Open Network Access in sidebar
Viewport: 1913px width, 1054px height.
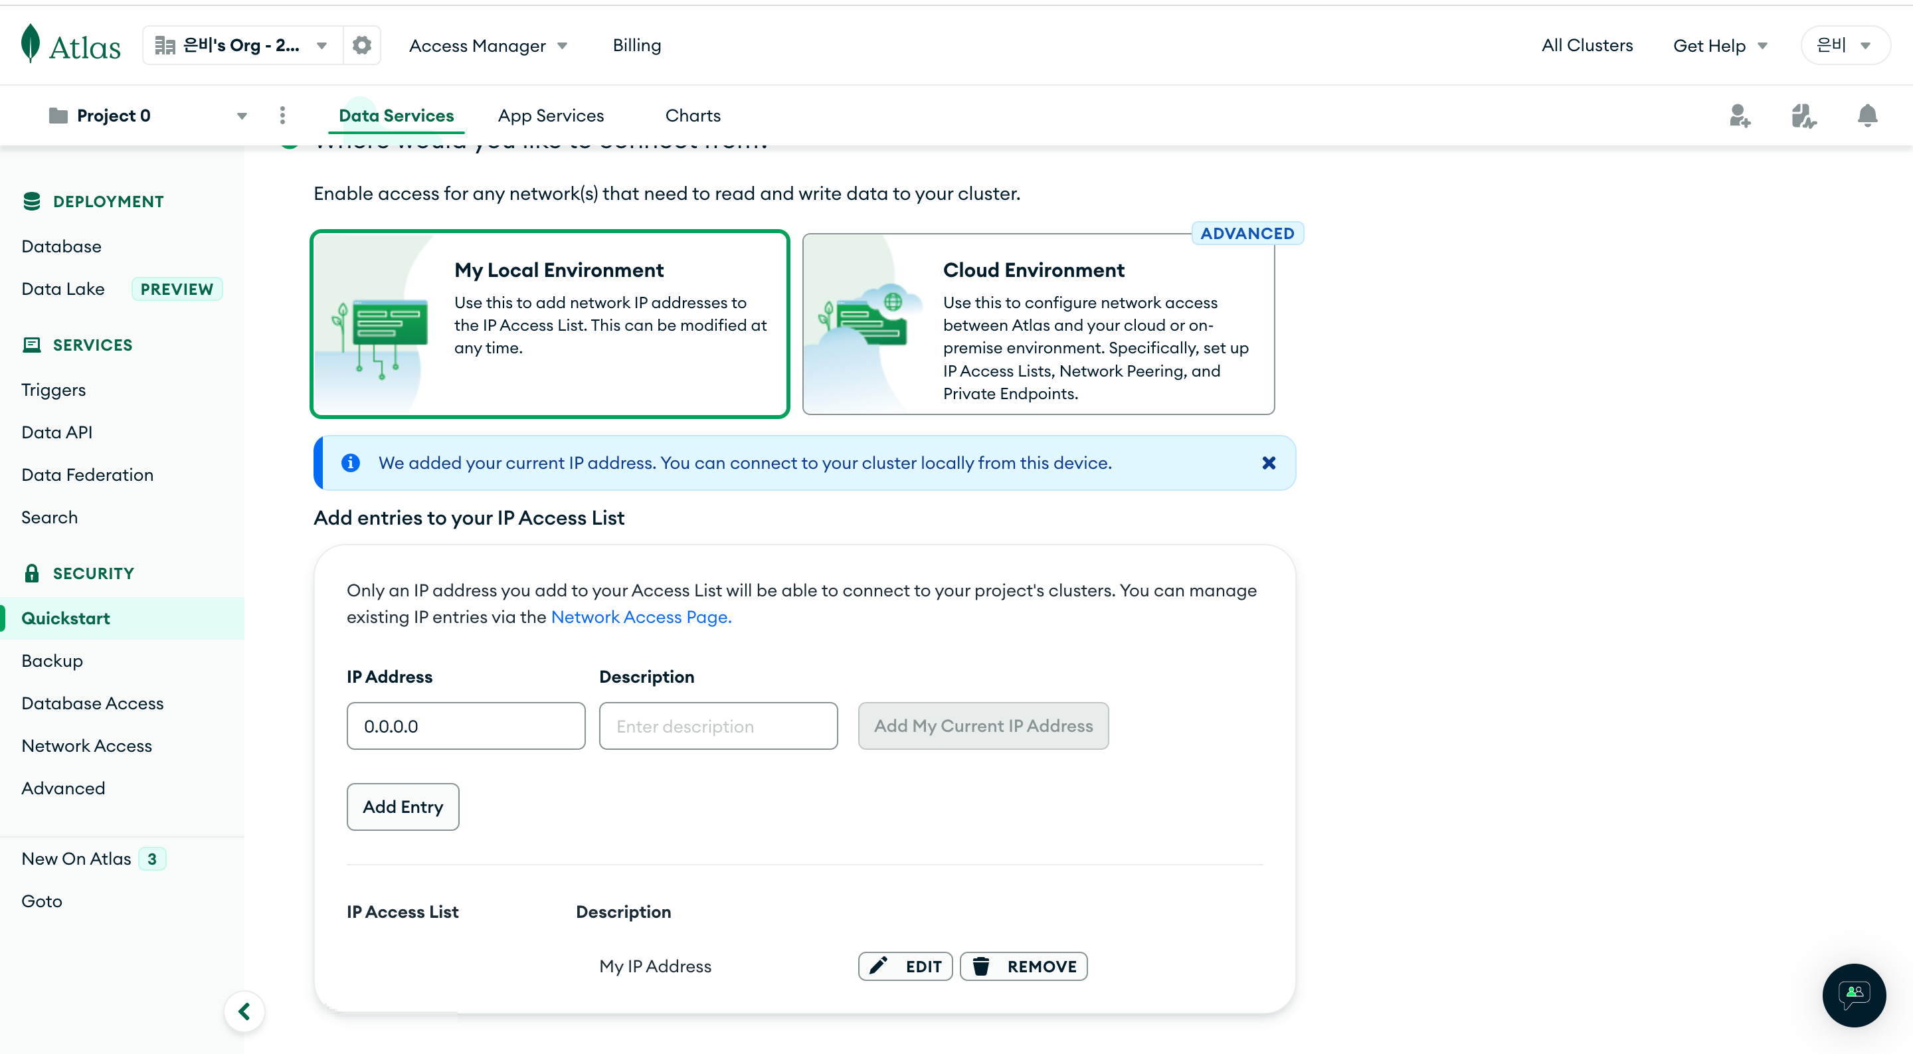87,746
